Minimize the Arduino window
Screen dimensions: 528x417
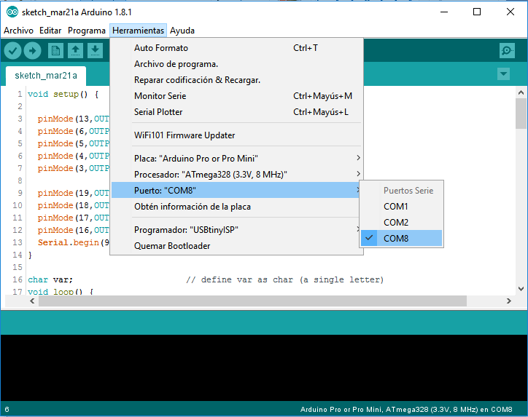tap(444, 12)
